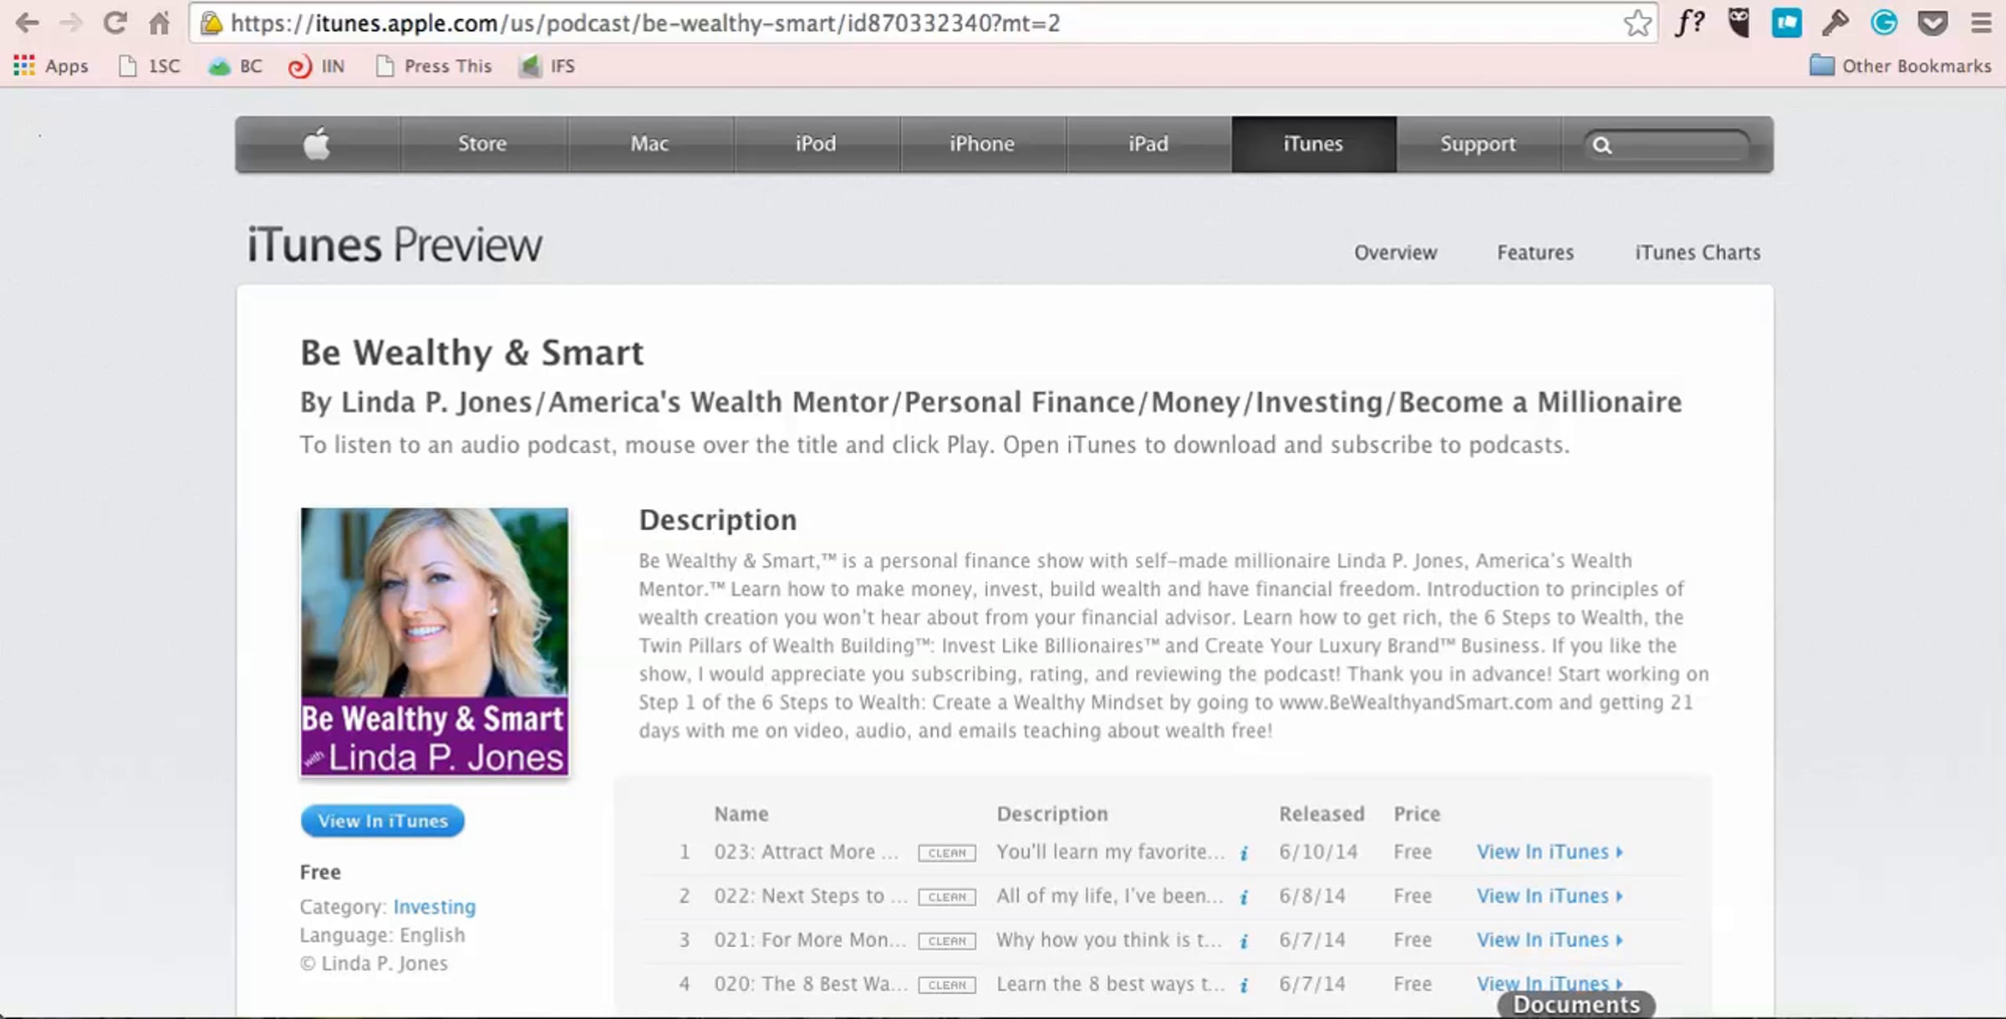The height and width of the screenshot is (1019, 2006).
Task: View episode 021 in iTunes
Action: 1549,940
